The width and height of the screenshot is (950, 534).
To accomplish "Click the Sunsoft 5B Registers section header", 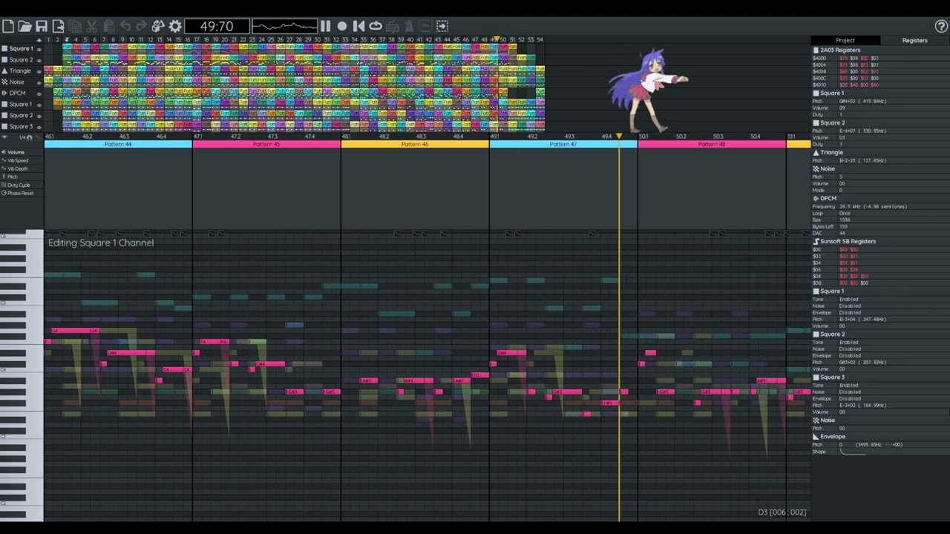I will coord(880,242).
